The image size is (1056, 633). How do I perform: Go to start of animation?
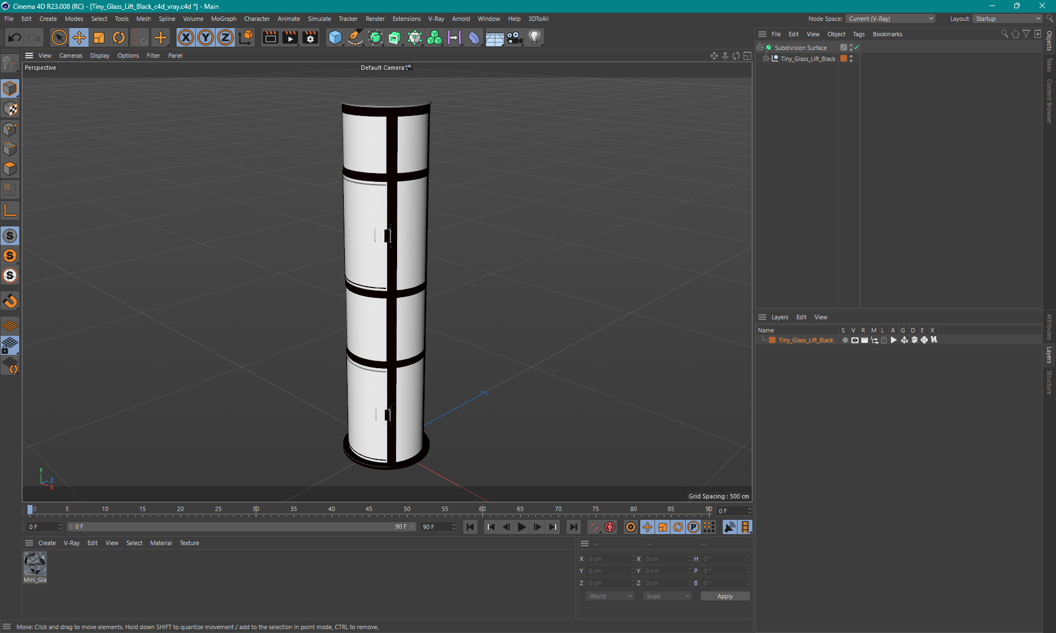[x=470, y=527]
